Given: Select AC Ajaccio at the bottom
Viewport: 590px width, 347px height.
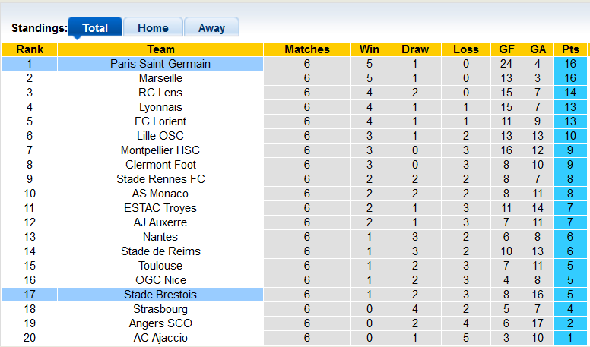Looking at the screenshot, I should [x=160, y=338].
